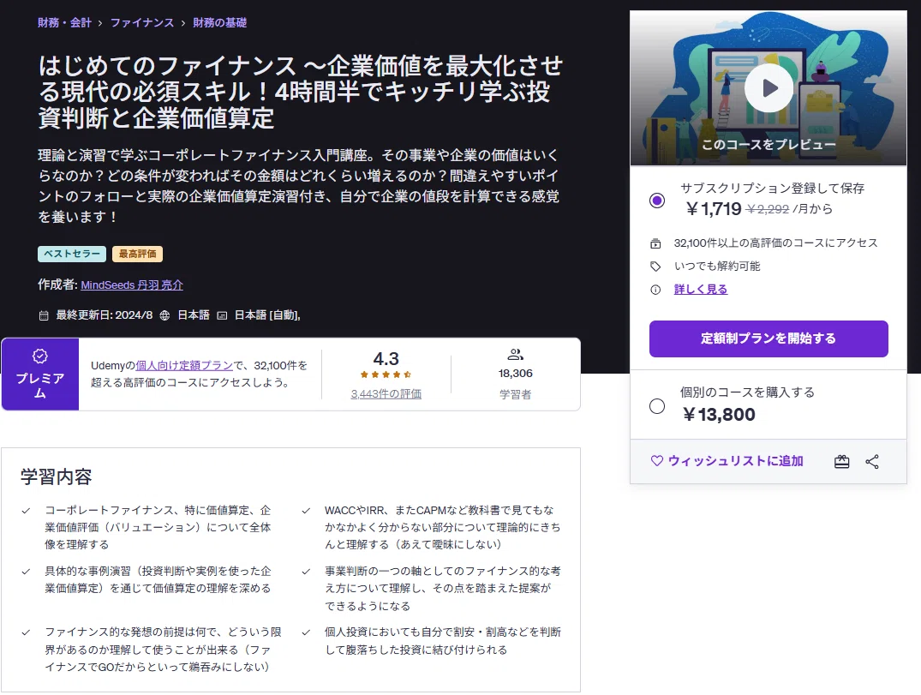Click the 最高評価 badge
This screenshot has height=695, width=921.
click(137, 254)
